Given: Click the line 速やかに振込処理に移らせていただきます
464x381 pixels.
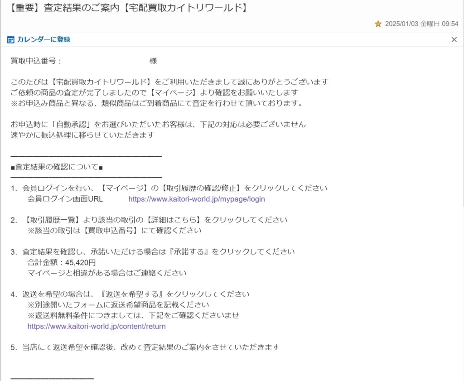Looking at the screenshot, I should click(x=82, y=135).
